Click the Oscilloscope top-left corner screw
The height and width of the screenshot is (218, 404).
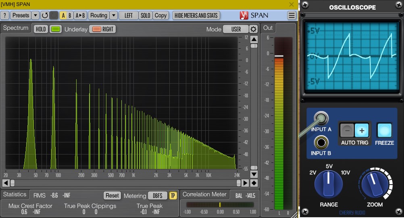305,5
